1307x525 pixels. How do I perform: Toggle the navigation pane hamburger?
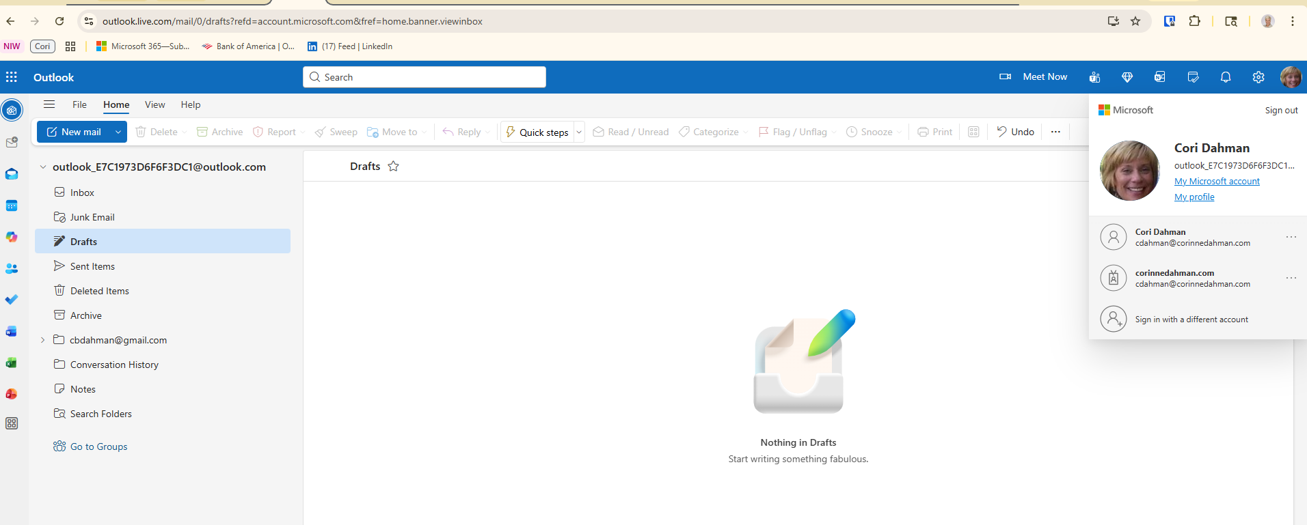click(x=49, y=104)
